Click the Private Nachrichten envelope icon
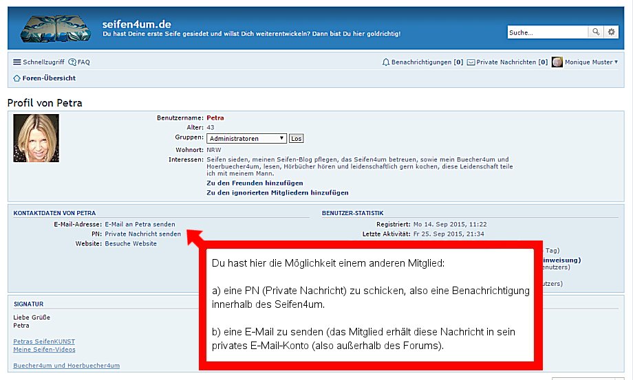This screenshot has height=380, width=633. (x=471, y=62)
